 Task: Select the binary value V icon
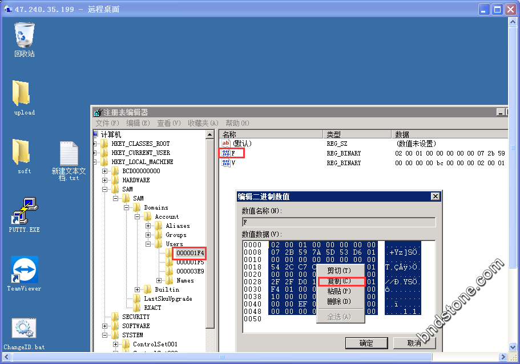pos(225,163)
